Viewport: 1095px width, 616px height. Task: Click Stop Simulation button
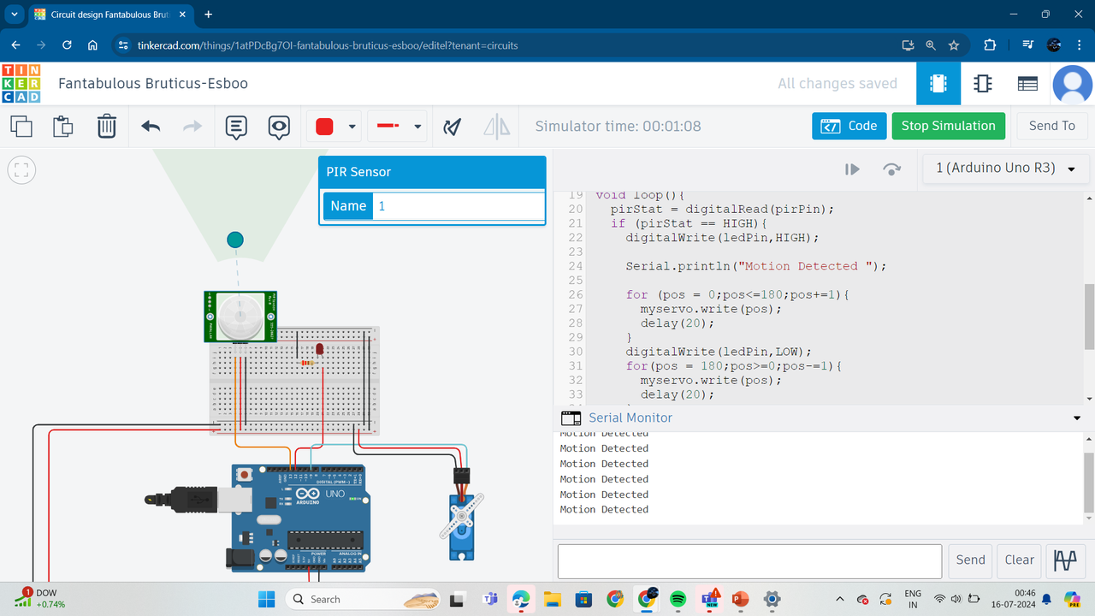click(x=948, y=126)
